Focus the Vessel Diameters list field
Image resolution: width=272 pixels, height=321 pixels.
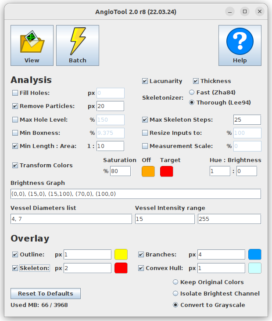[71, 219]
